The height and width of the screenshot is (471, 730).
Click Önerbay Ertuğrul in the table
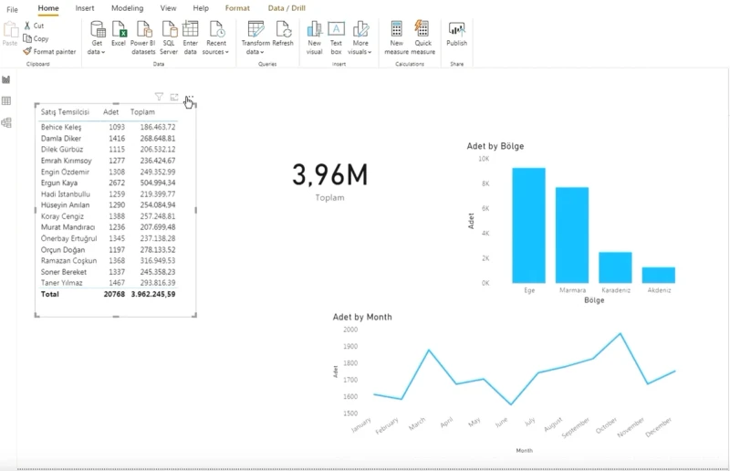pyautogui.click(x=69, y=238)
